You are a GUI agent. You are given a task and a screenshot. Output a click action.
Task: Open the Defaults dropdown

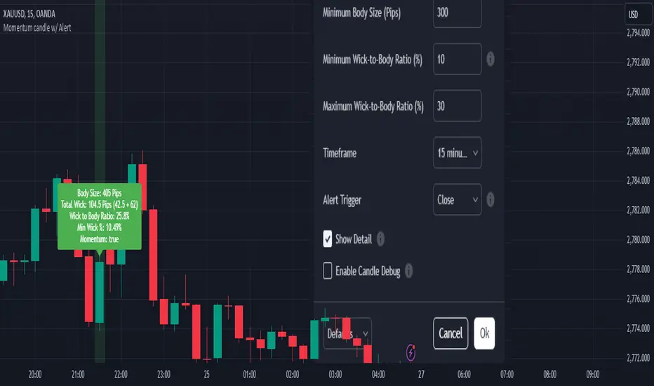(348, 333)
